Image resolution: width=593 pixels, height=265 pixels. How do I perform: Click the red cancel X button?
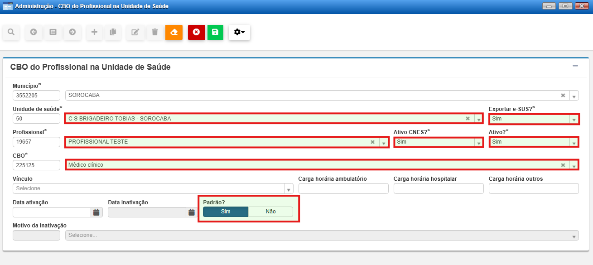point(196,32)
